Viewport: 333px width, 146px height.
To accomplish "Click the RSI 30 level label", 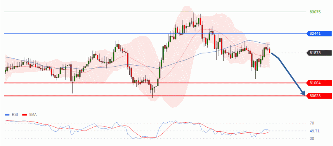I will (x=312, y=139).
